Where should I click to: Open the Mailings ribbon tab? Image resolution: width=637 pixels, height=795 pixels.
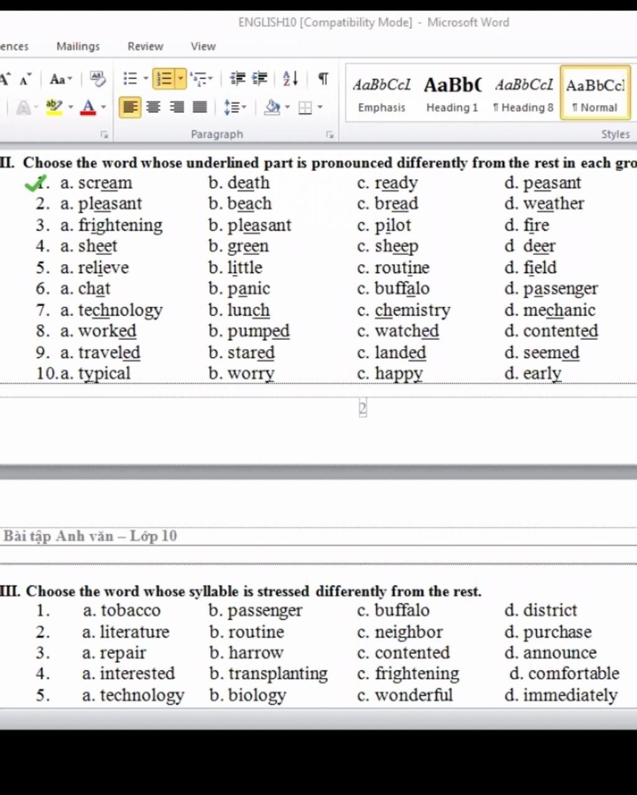pos(78,47)
